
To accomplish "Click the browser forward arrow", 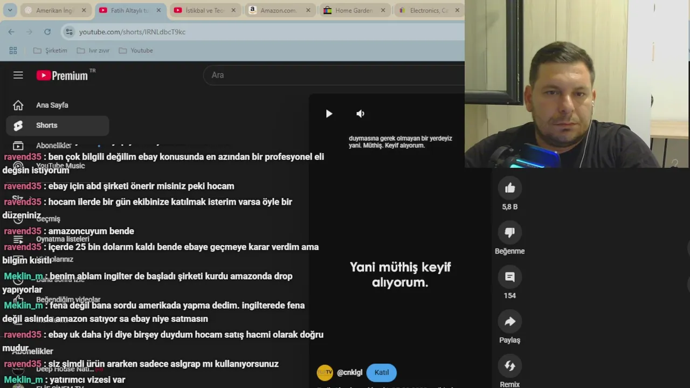I will pos(29,32).
